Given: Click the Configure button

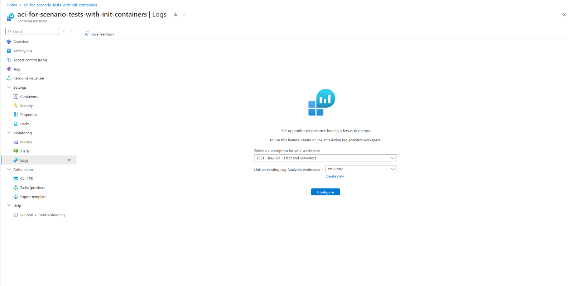Looking at the screenshot, I should coord(326,192).
